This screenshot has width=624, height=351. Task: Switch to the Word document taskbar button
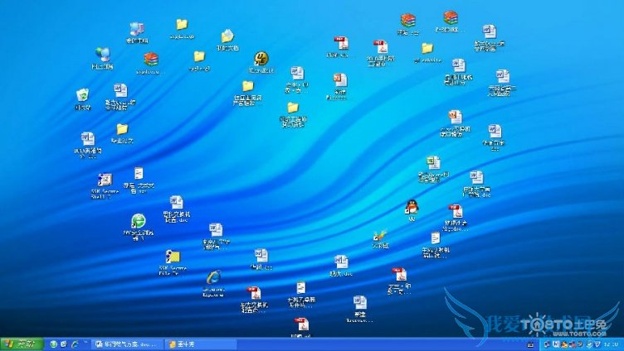pyautogui.click(x=128, y=343)
